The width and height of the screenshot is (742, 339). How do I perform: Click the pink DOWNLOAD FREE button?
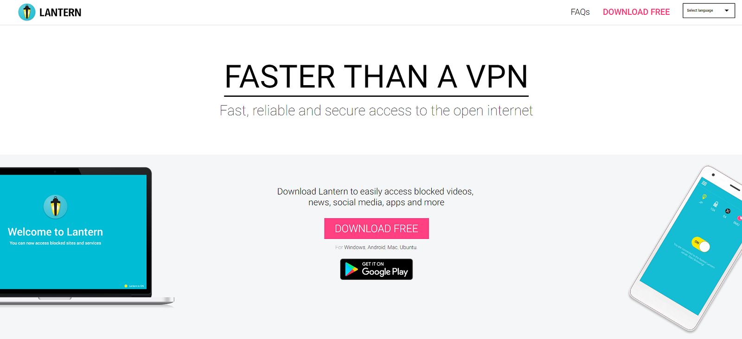tap(377, 229)
